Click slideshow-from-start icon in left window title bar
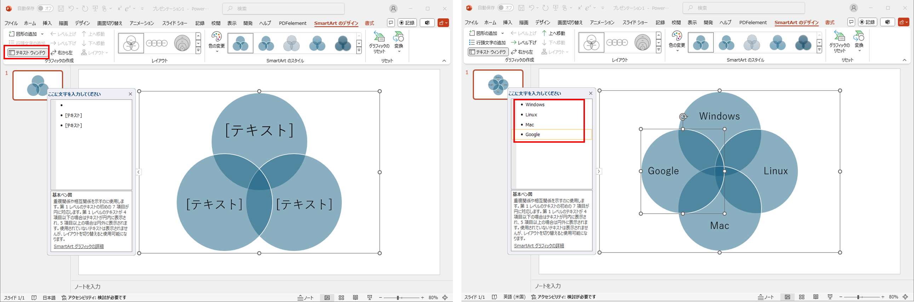The width and height of the screenshot is (914, 302). 95,8
